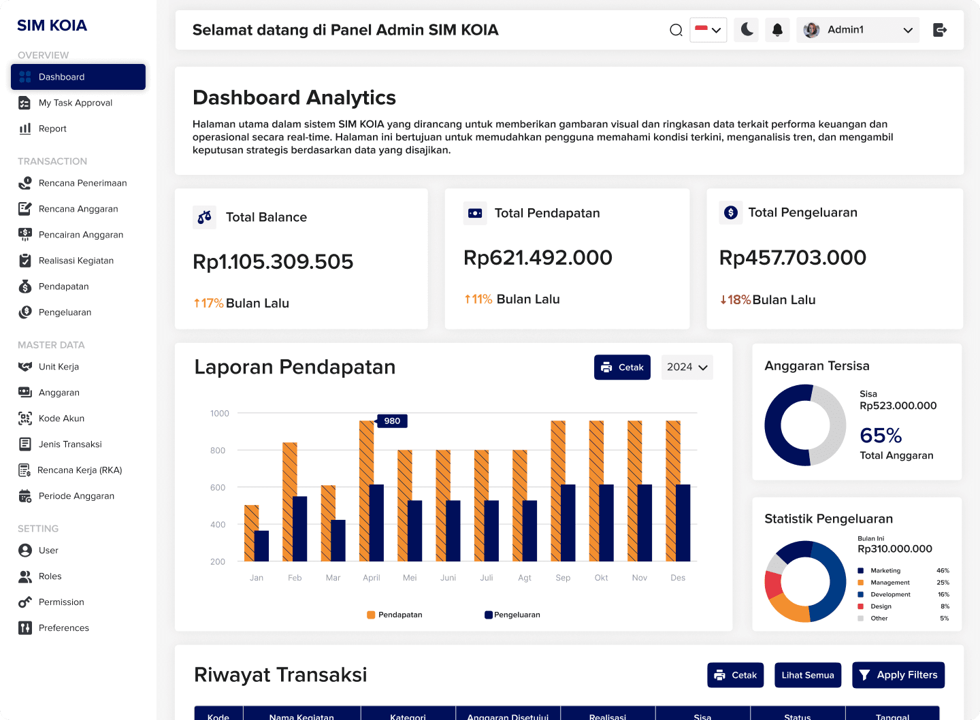Click the 980 tooltip on April bar
Screen dimensions: 980x720
click(x=392, y=421)
